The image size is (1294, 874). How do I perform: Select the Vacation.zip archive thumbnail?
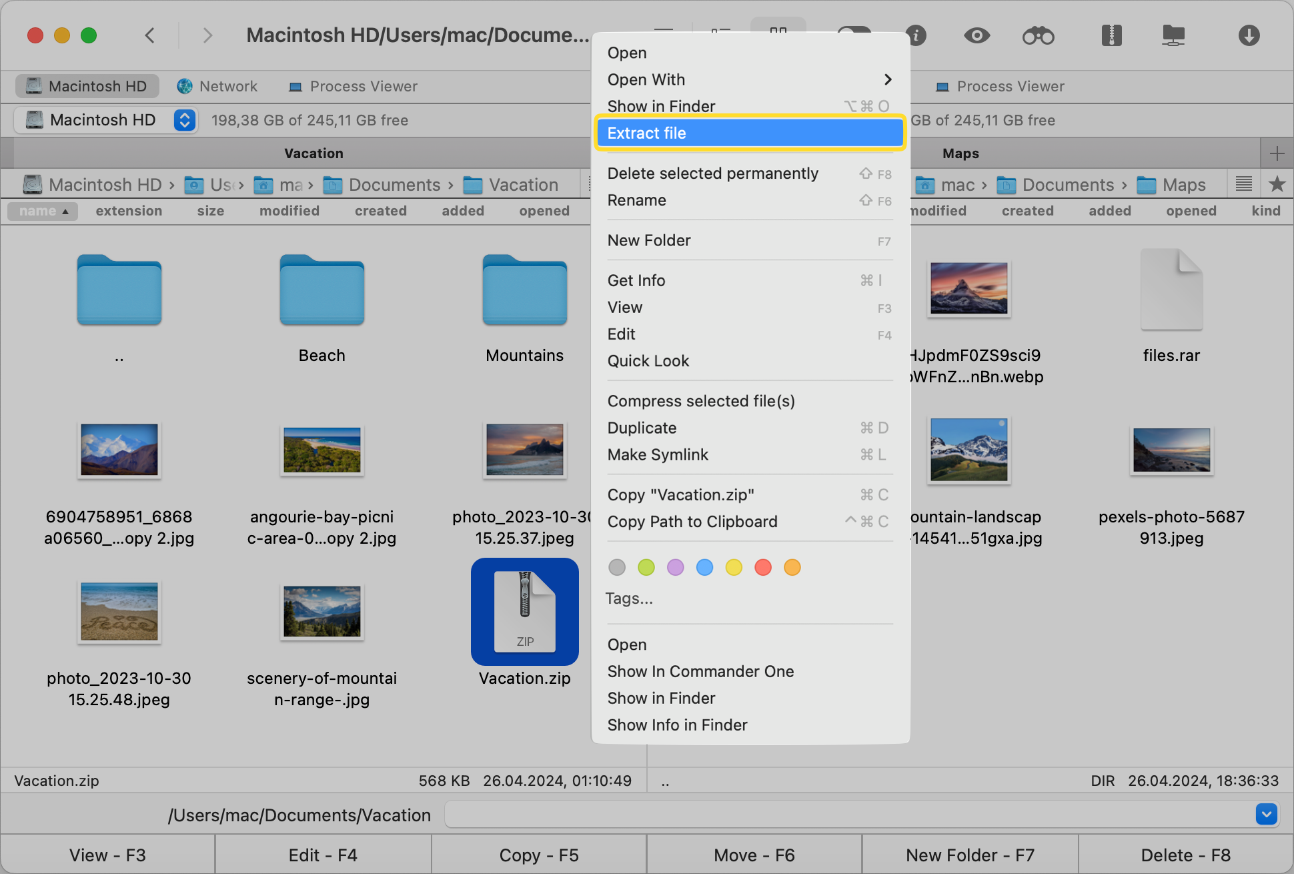(524, 612)
